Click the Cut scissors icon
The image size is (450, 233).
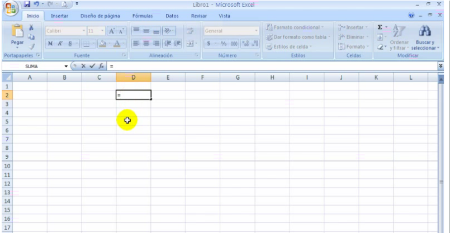(x=31, y=28)
